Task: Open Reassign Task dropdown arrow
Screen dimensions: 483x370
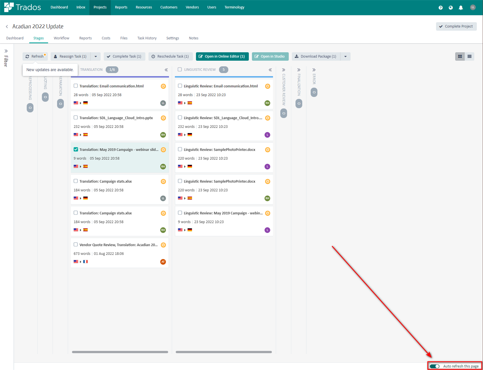Action: 96,56
